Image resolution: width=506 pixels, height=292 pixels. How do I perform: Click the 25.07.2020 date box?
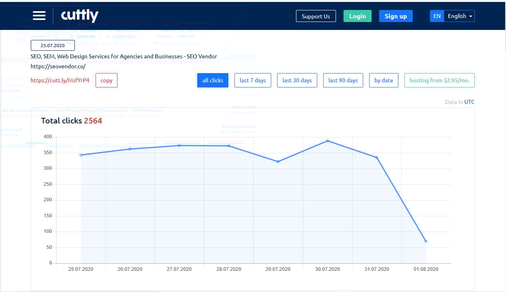tap(53, 46)
